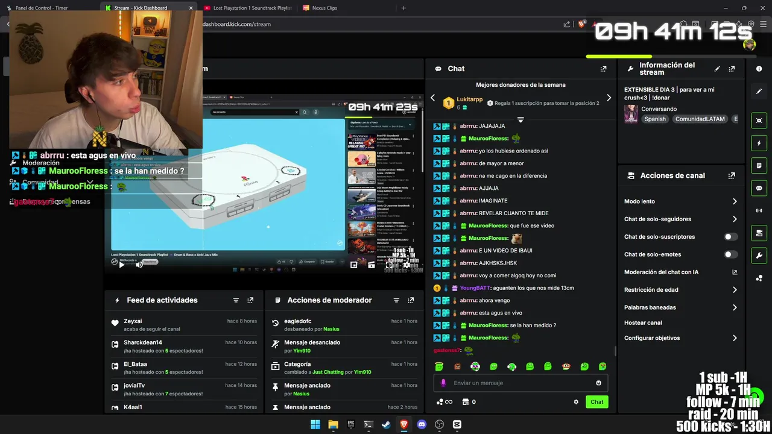Collapse the top donors banner in chat

click(520, 119)
